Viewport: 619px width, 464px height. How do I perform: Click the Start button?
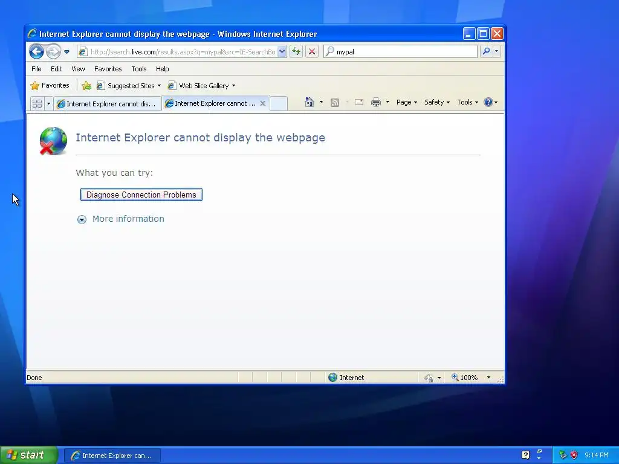(x=29, y=456)
